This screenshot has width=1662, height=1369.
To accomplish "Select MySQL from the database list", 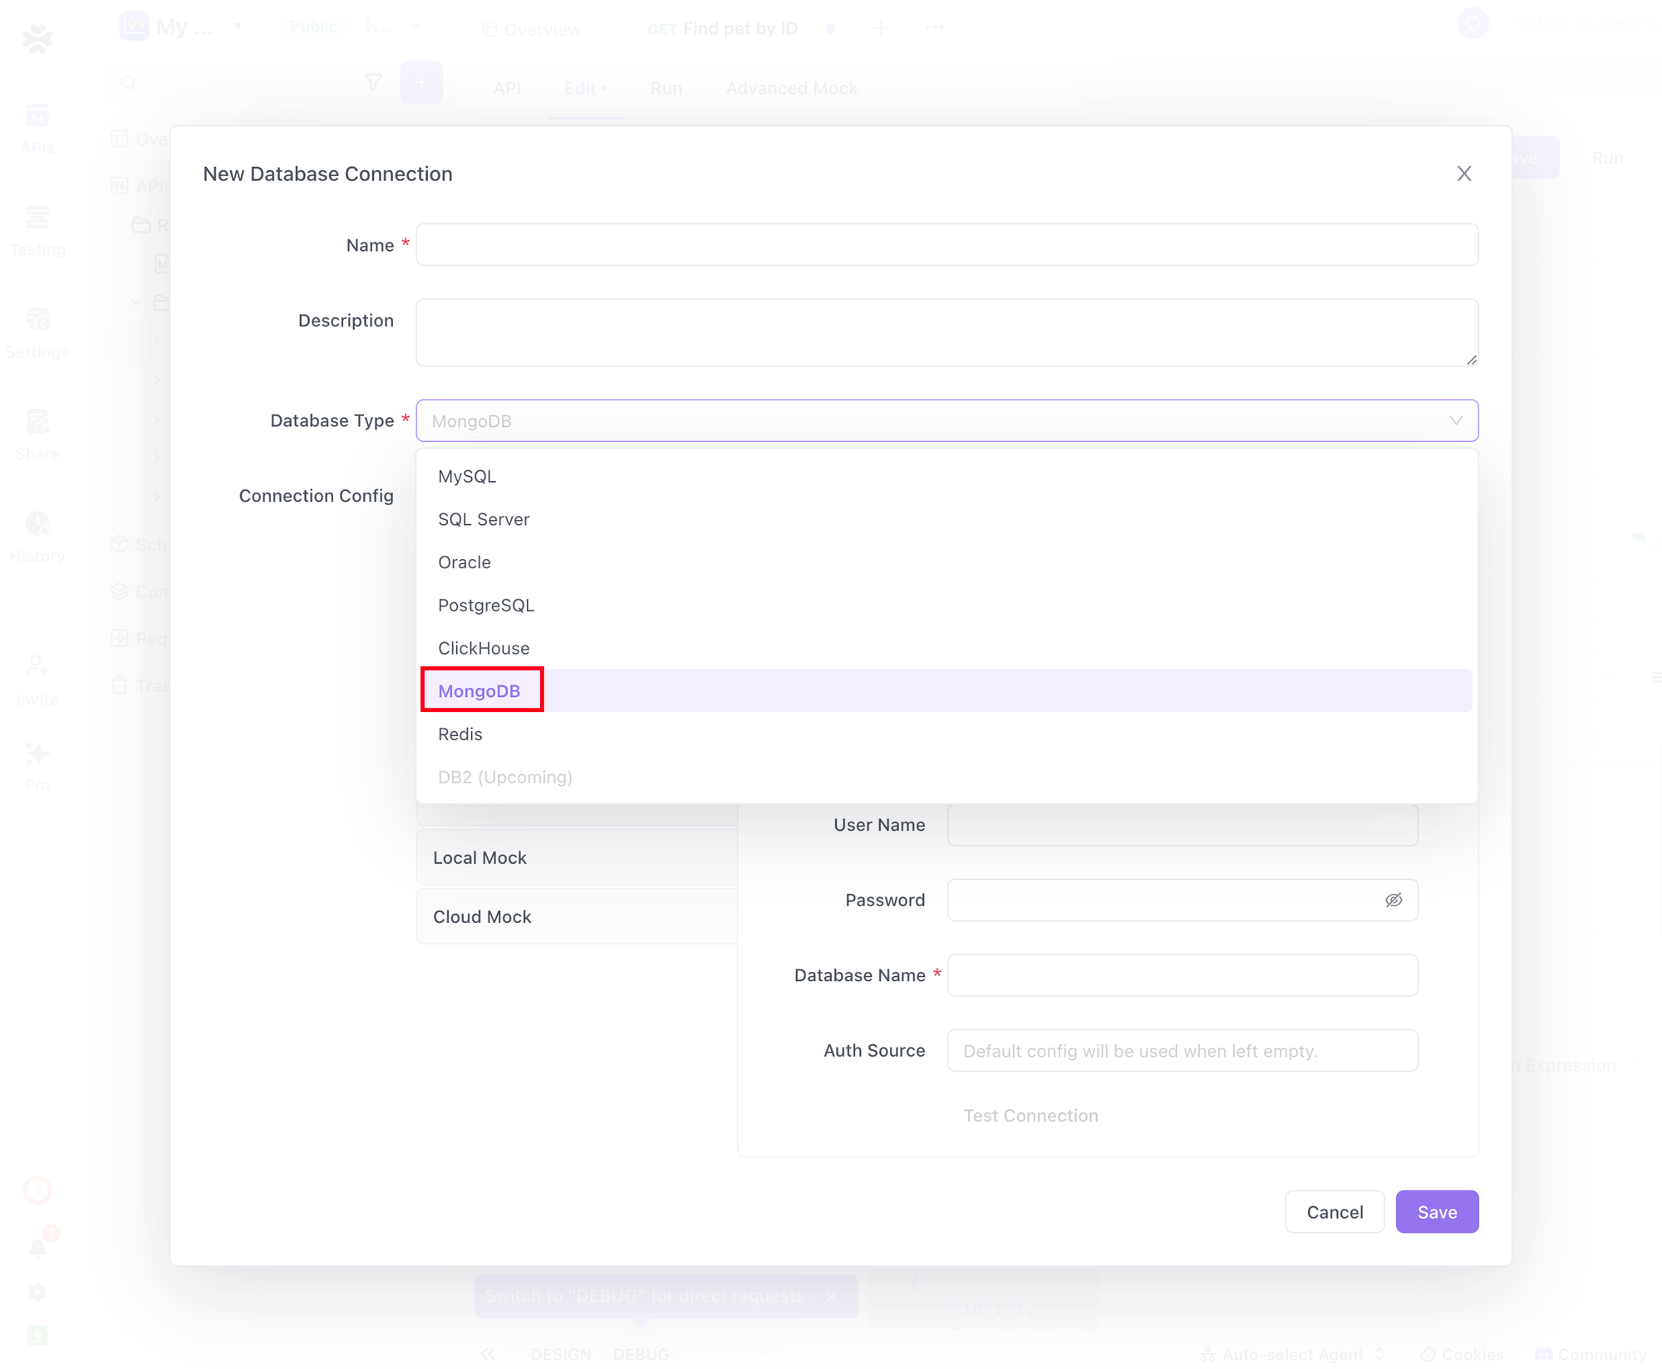I will pyautogui.click(x=947, y=476).
